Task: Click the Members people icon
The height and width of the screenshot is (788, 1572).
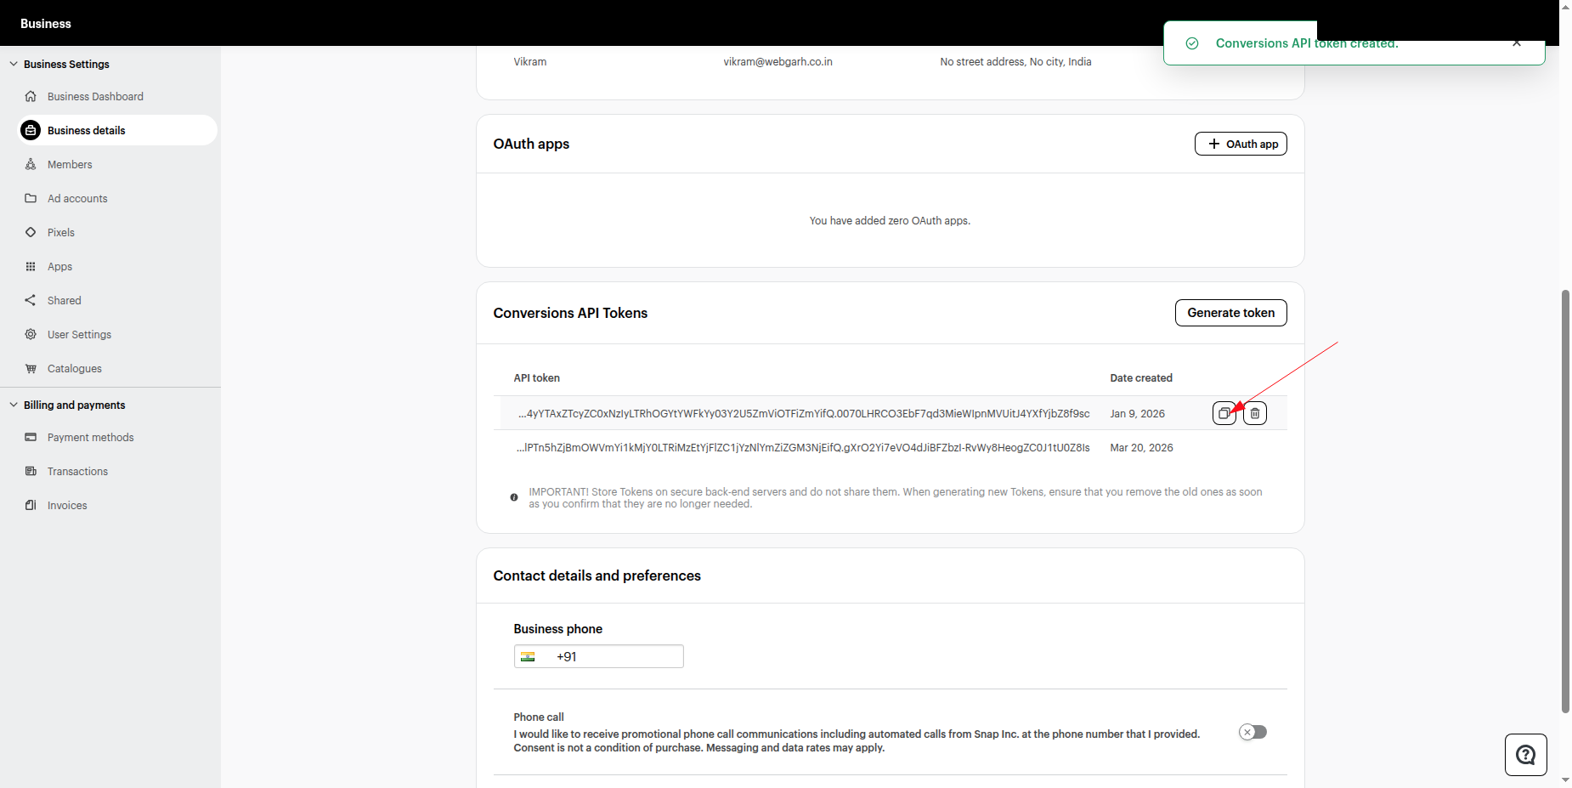Action: point(31,164)
